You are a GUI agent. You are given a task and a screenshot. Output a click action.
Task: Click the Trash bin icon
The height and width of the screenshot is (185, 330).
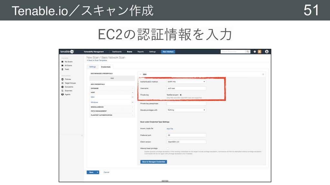62,69
